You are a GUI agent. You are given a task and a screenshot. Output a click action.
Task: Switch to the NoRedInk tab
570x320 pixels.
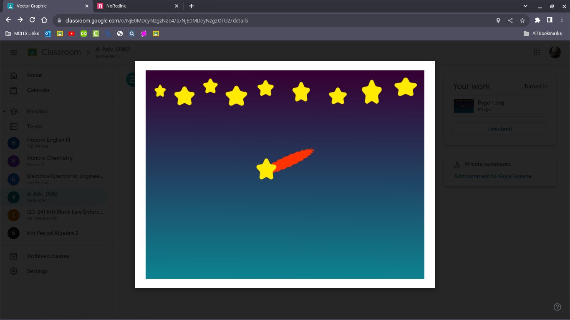134,6
